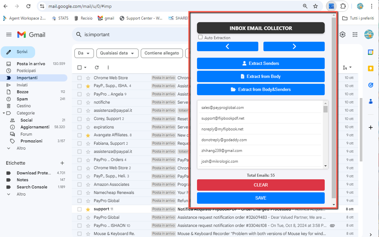Viewport: 379px width, 237px height.
Task: Click the Extract Senders button
Action: [261, 63]
